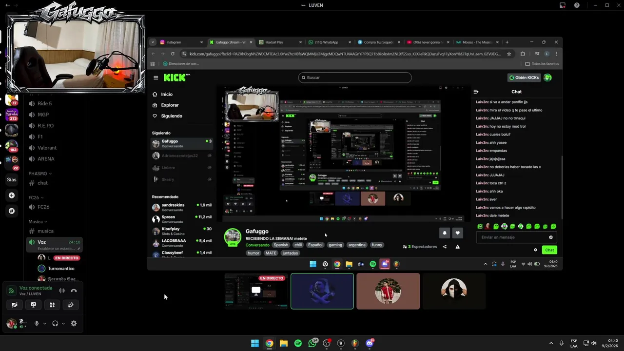This screenshot has width=624, height=351.
Task: Open Discord help question mark icon
Action: click(x=577, y=5)
